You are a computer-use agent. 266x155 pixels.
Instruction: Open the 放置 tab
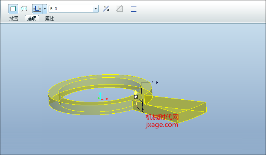tap(14, 19)
